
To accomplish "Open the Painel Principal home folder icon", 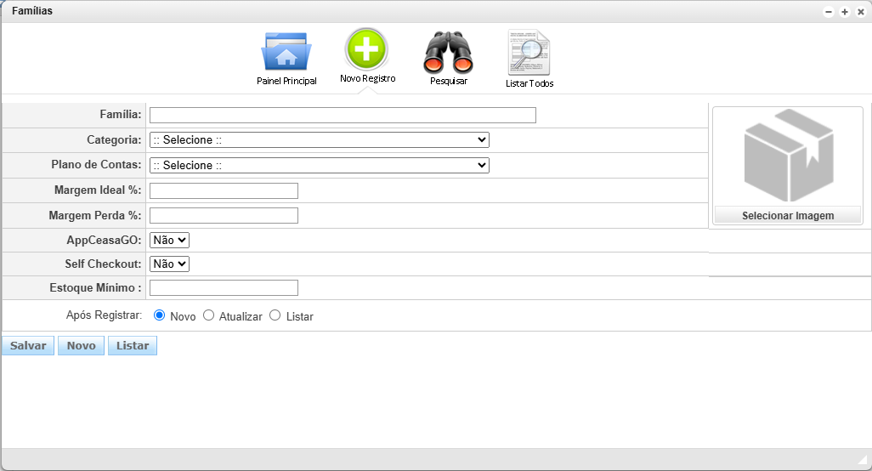I will point(286,53).
